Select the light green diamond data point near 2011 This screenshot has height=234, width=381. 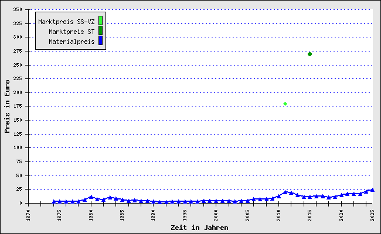pos(285,104)
